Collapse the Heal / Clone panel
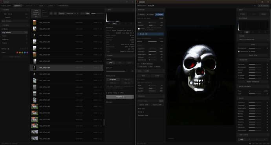Viewport: 271px width, 145px height. pos(150,71)
